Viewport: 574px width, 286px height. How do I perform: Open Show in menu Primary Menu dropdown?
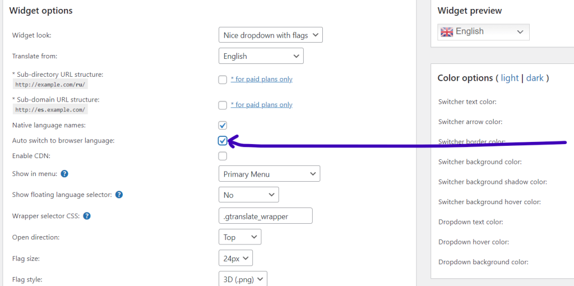click(x=270, y=174)
